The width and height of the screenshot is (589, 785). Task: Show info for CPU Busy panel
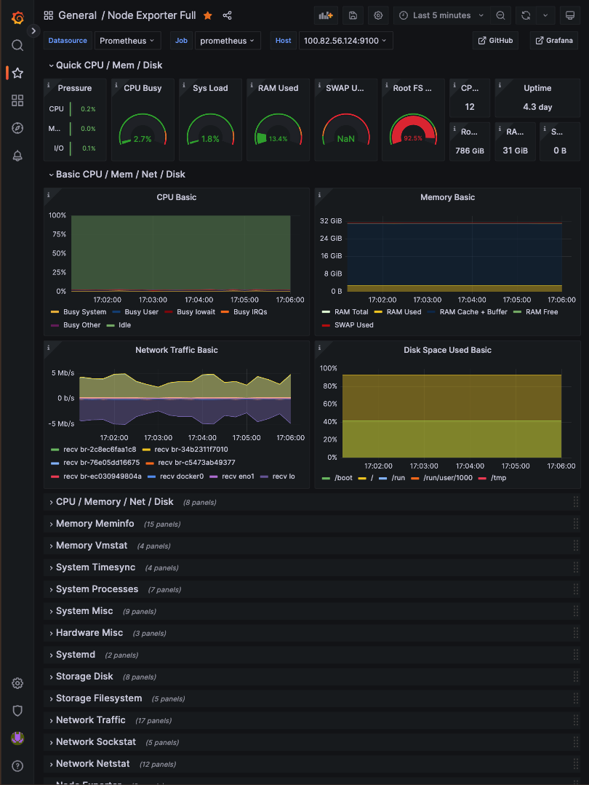(x=116, y=86)
